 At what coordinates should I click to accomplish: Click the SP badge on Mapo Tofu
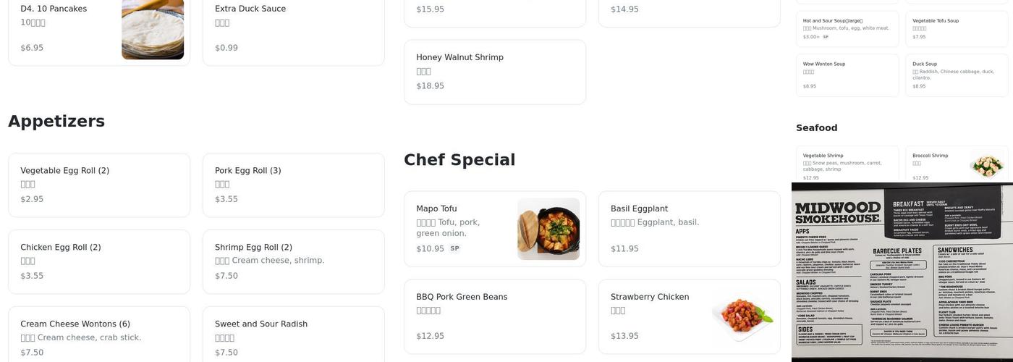[454, 248]
